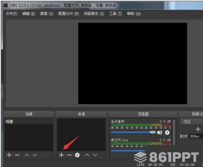203x167 pixels.
Task: Open desktop audio settings gear
Action: coord(167,133)
